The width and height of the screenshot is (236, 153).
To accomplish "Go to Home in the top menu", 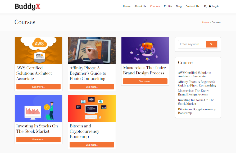I will click(126, 6).
